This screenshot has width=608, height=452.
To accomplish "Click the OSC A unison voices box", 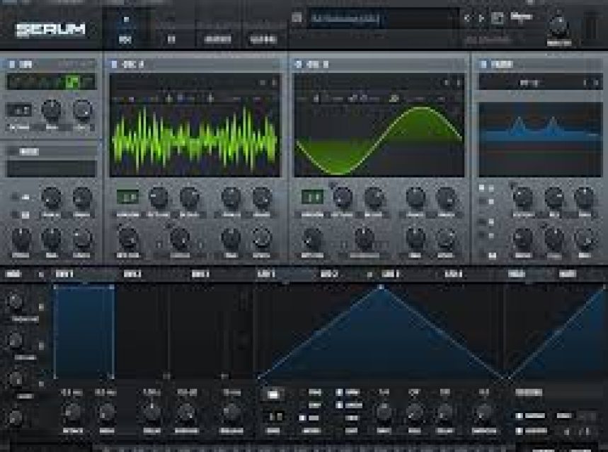I will 127,197.
